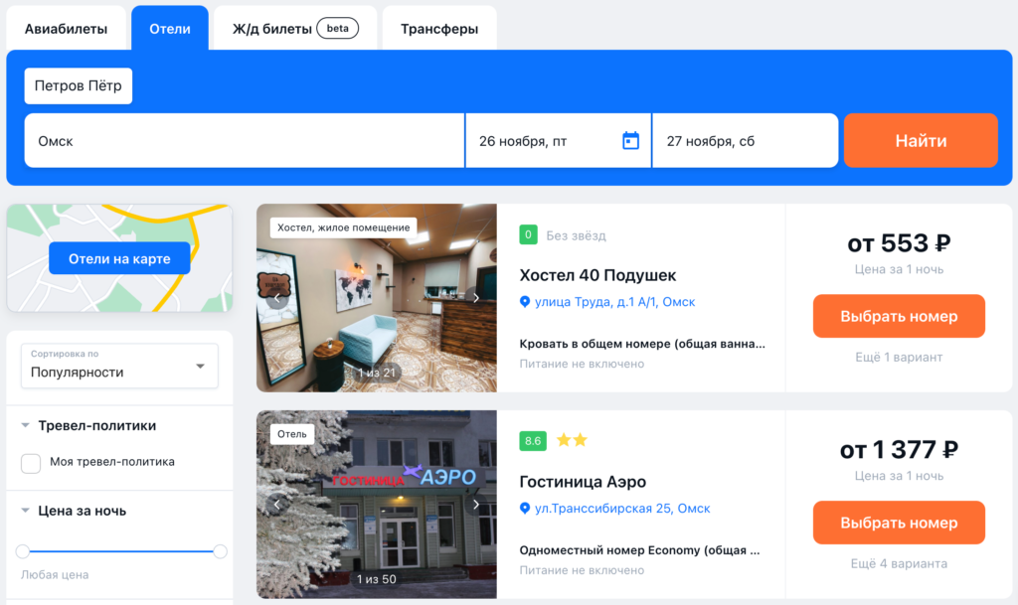Open the Гостиница Аэро photo thumbnail
The height and width of the screenshot is (605, 1018).
coord(377,504)
